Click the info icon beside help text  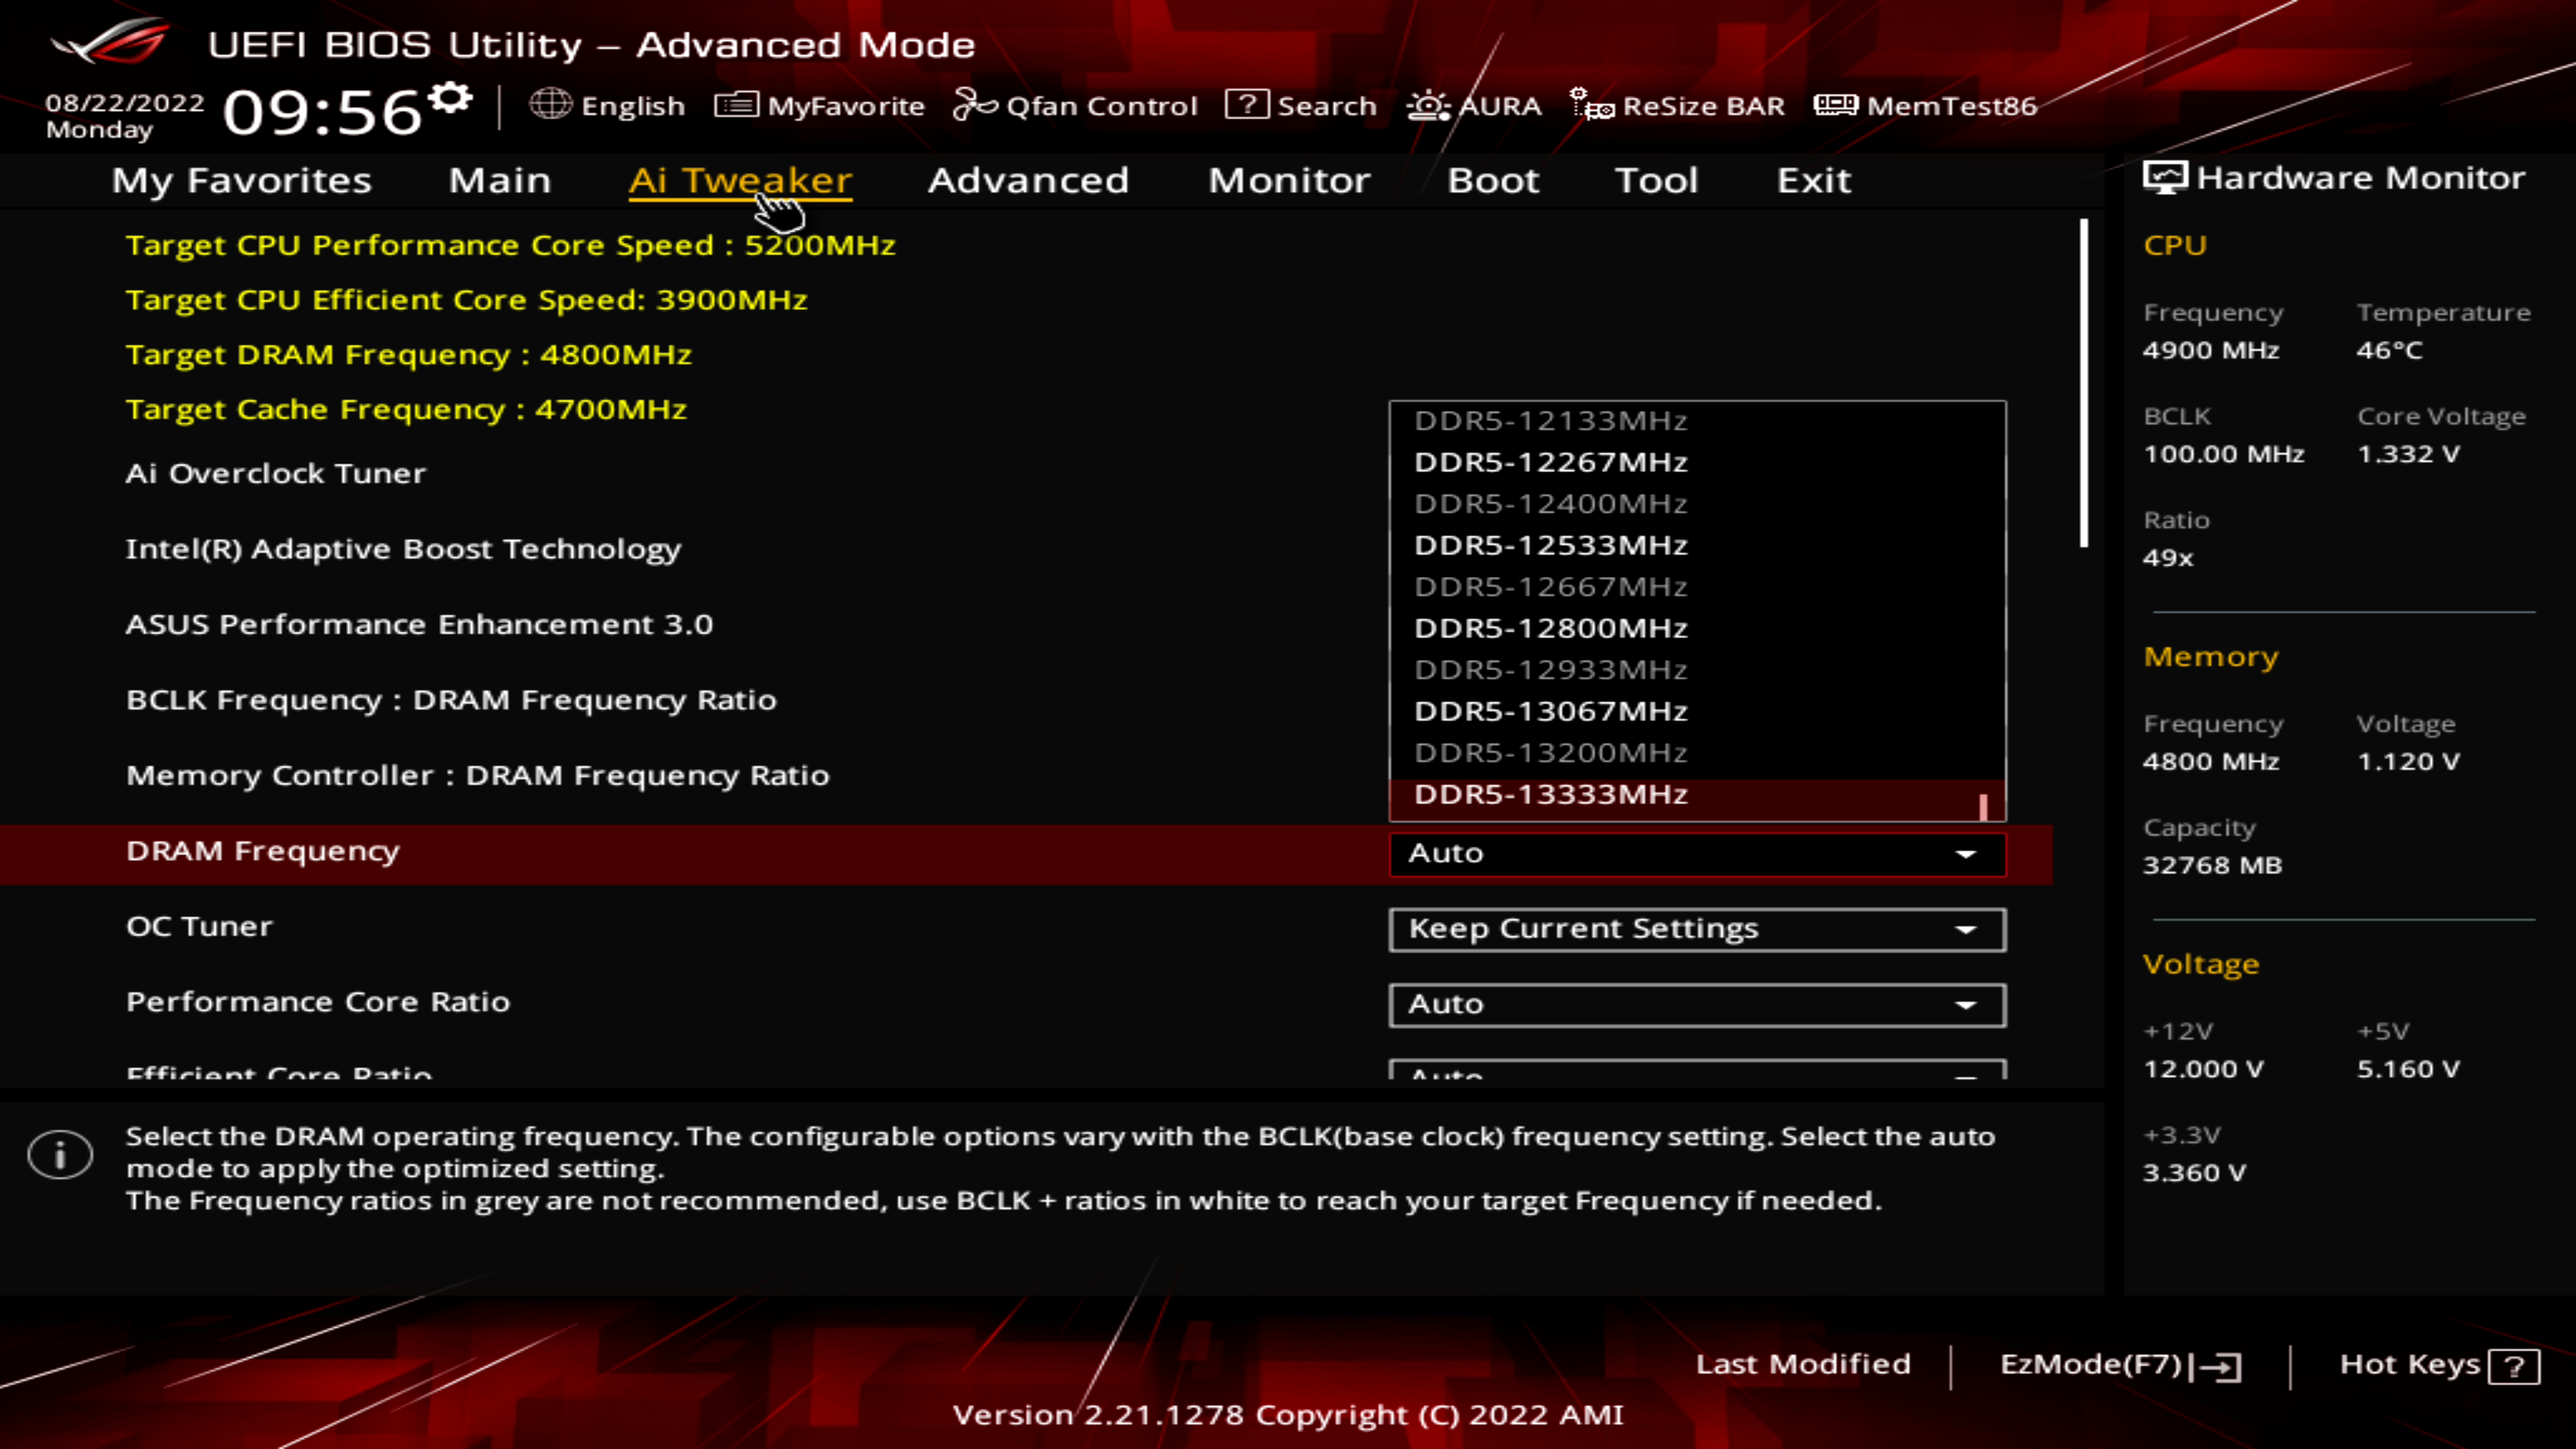coord(60,1155)
